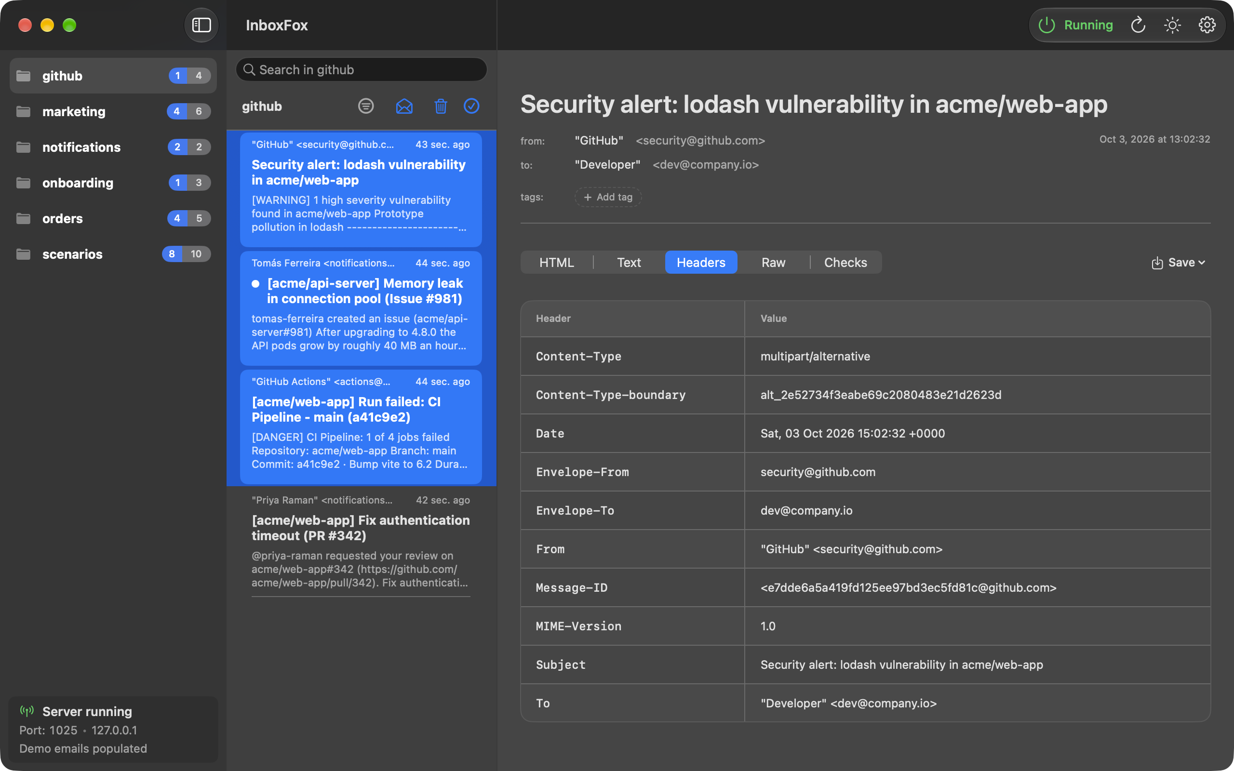Open the onboarding folder

pos(113,183)
